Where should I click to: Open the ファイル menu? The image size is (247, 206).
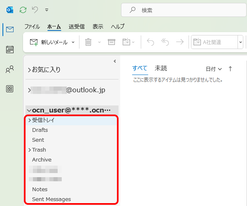click(x=32, y=27)
